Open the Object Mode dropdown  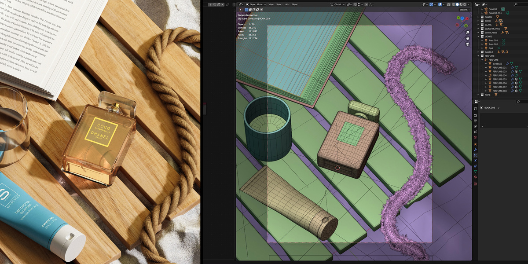click(256, 4)
